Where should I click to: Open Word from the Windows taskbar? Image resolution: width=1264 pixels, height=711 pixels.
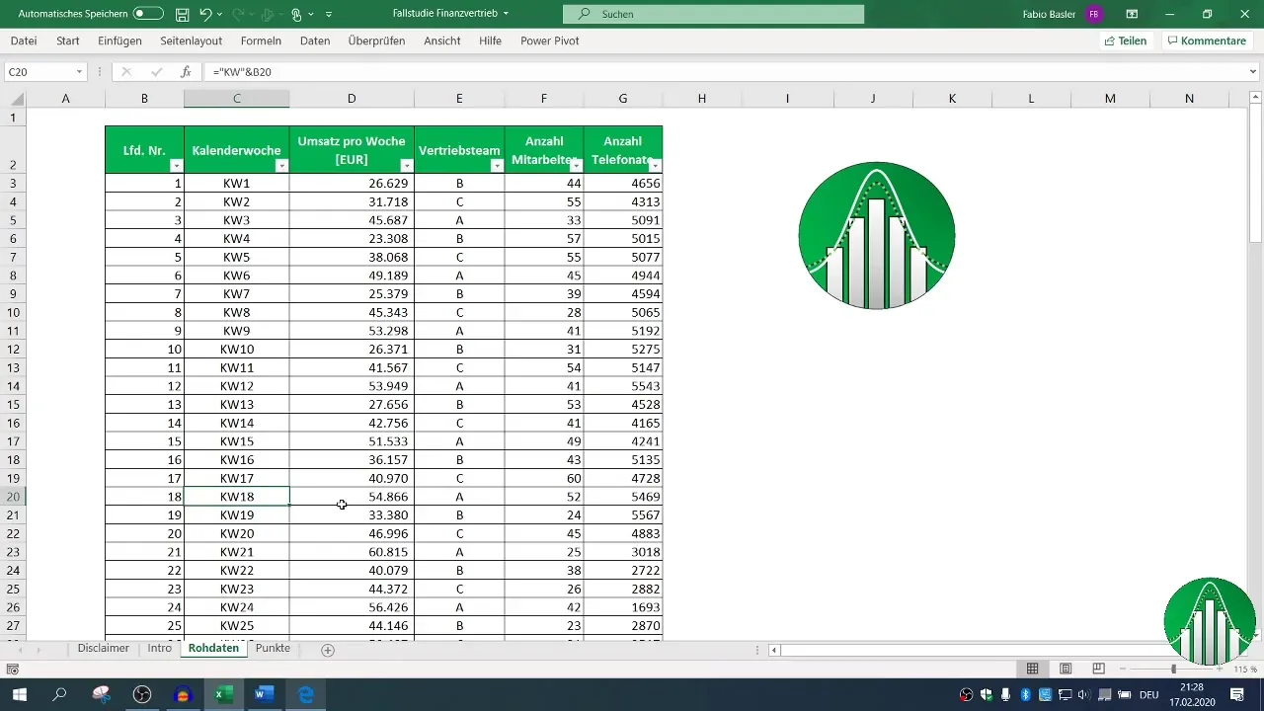point(264,694)
